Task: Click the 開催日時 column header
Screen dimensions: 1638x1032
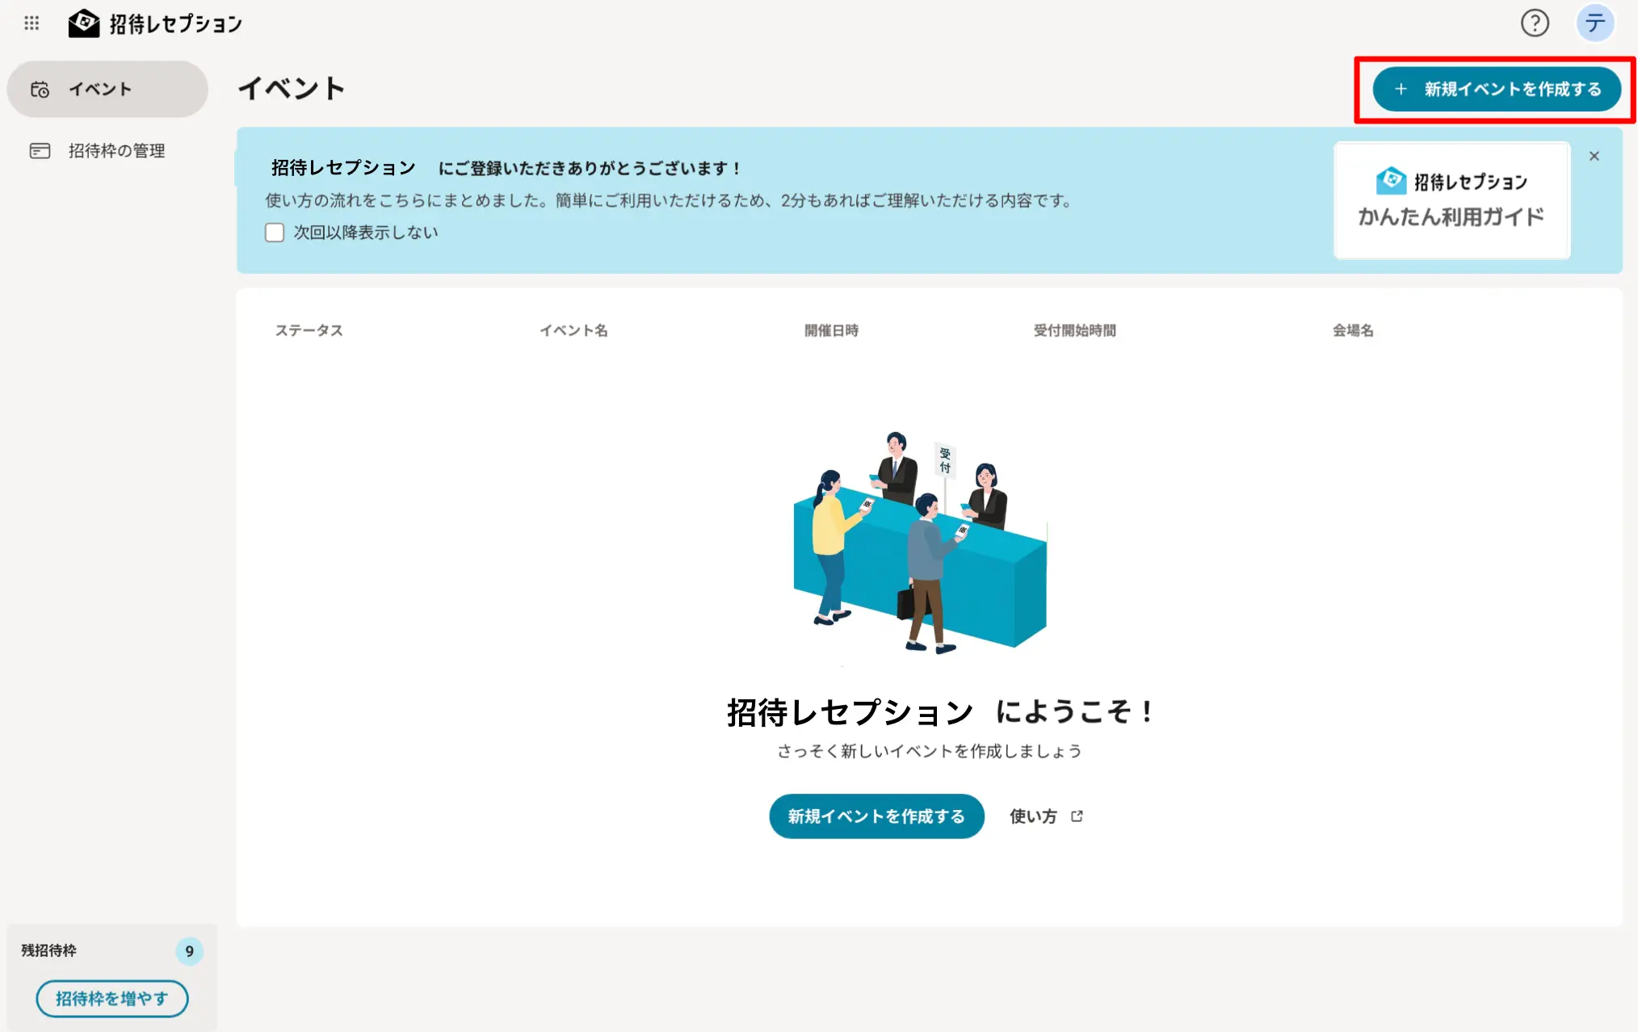Action: coord(831,330)
